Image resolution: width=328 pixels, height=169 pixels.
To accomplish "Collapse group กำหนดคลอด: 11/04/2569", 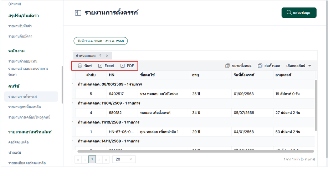I will 73,103.
